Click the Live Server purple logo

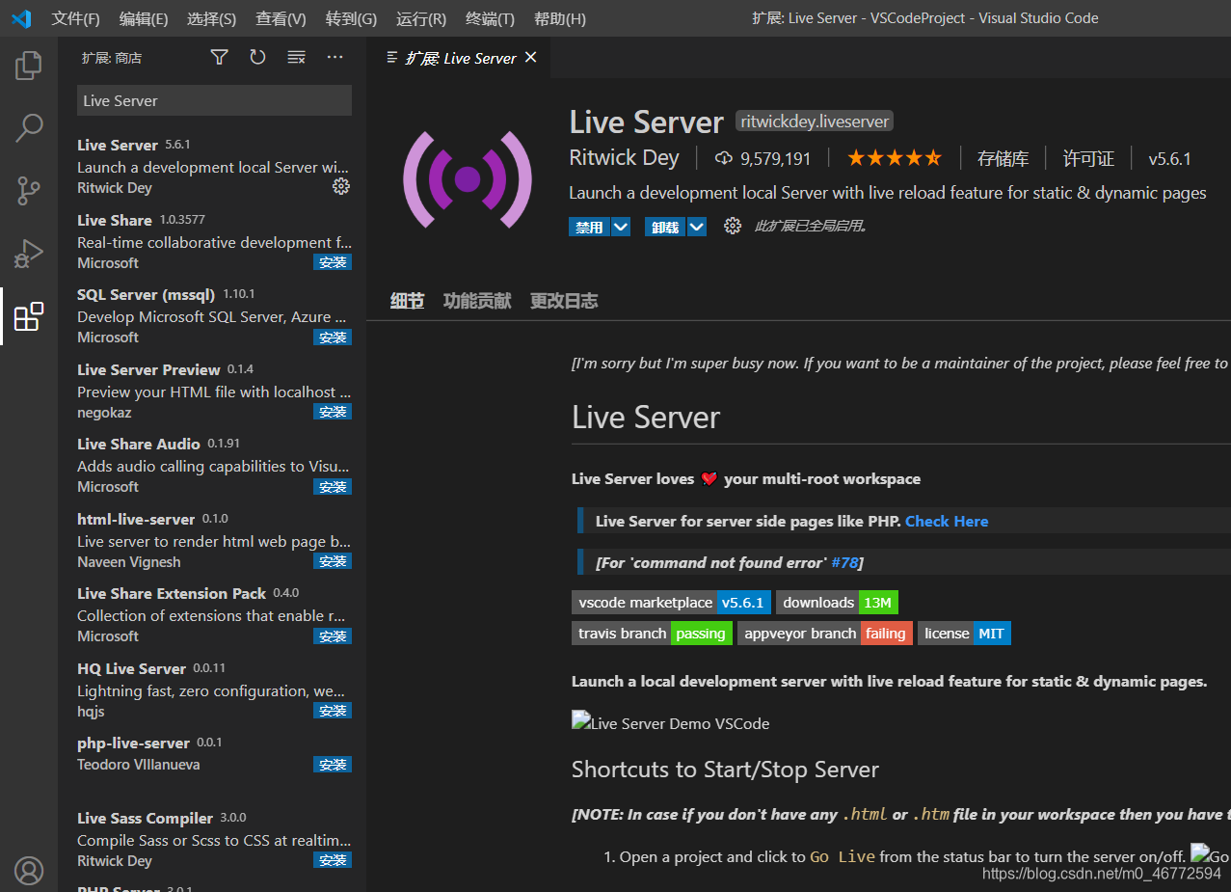[468, 178]
